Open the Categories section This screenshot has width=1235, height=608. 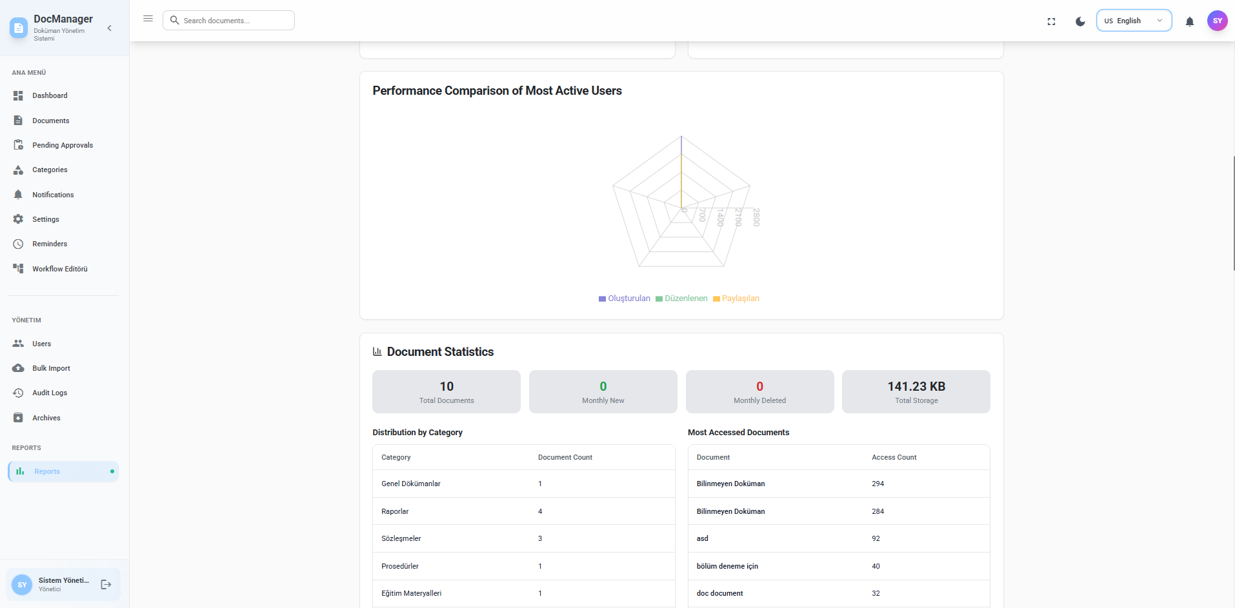pyautogui.click(x=50, y=170)
